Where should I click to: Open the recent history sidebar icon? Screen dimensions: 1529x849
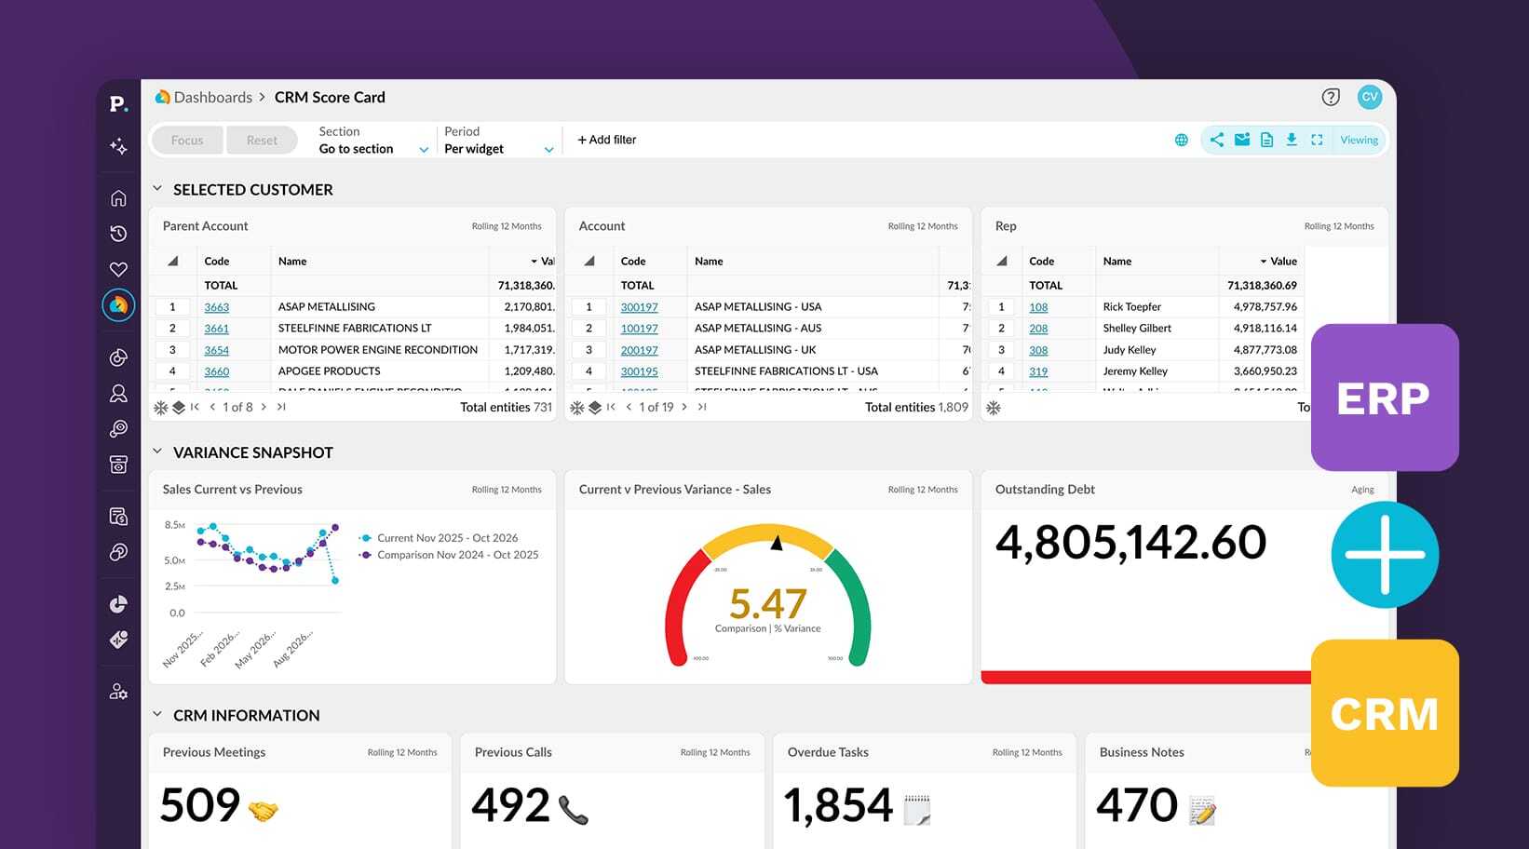pyautogui.click(x=118, y=234)
